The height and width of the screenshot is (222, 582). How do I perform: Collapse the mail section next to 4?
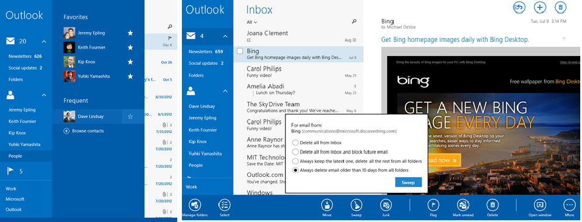pos(225,36)
